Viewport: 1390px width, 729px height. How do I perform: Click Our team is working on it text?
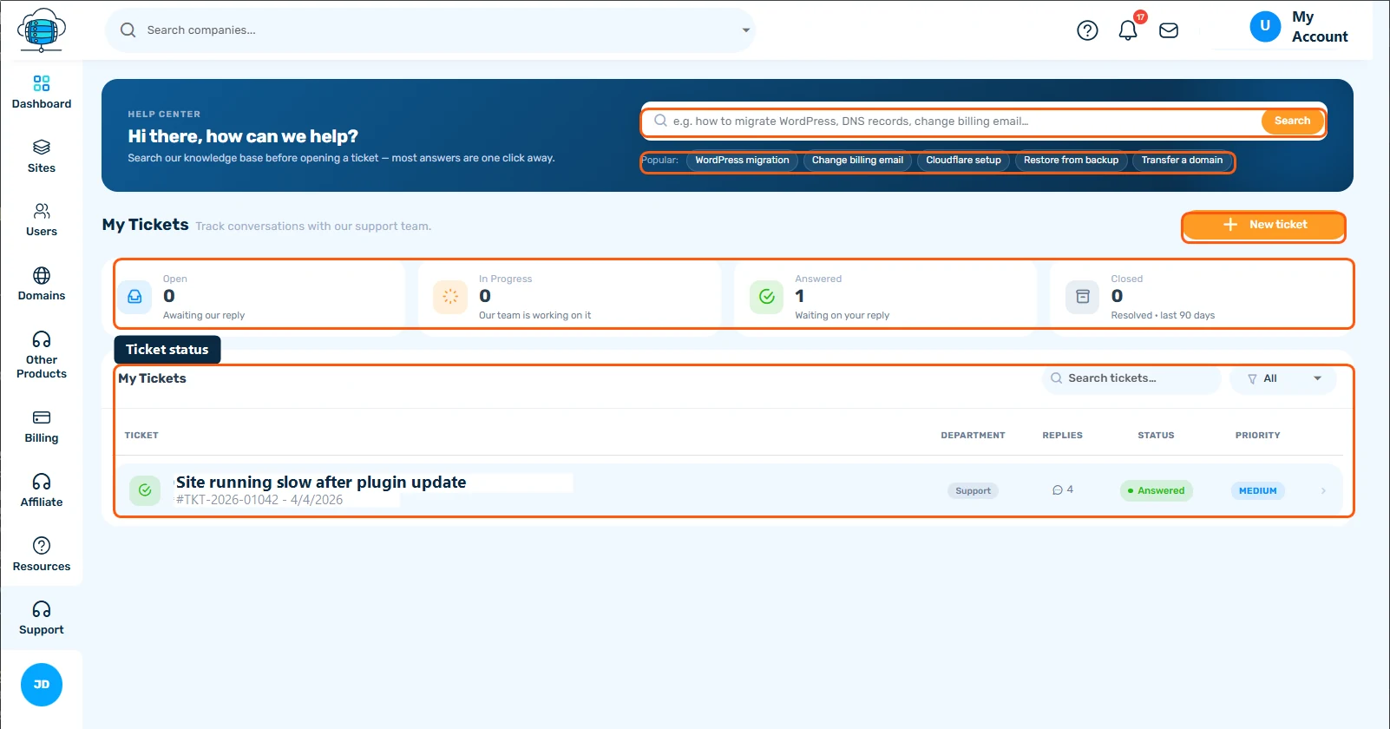[x=534, y=316]
